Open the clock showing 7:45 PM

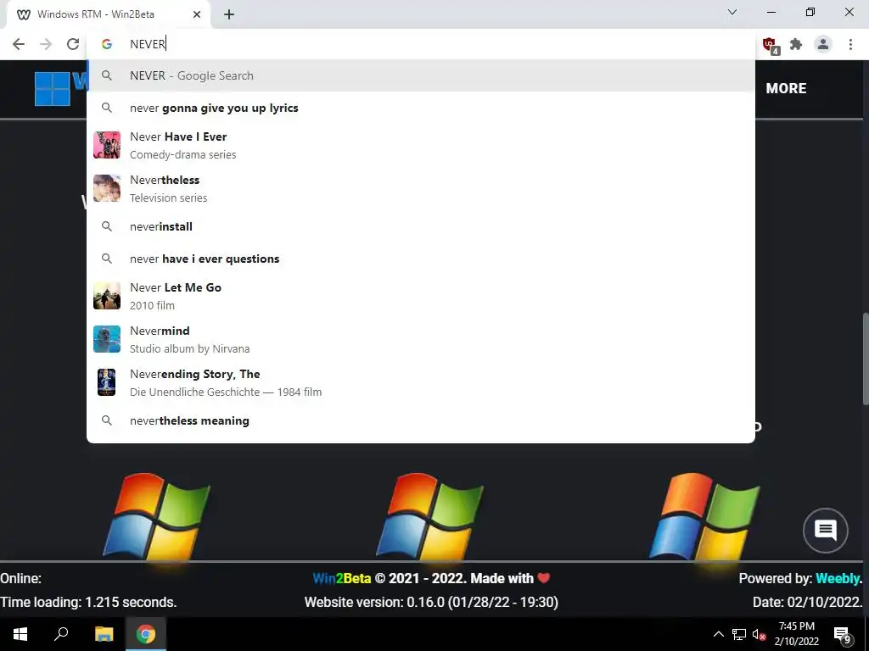796,634
